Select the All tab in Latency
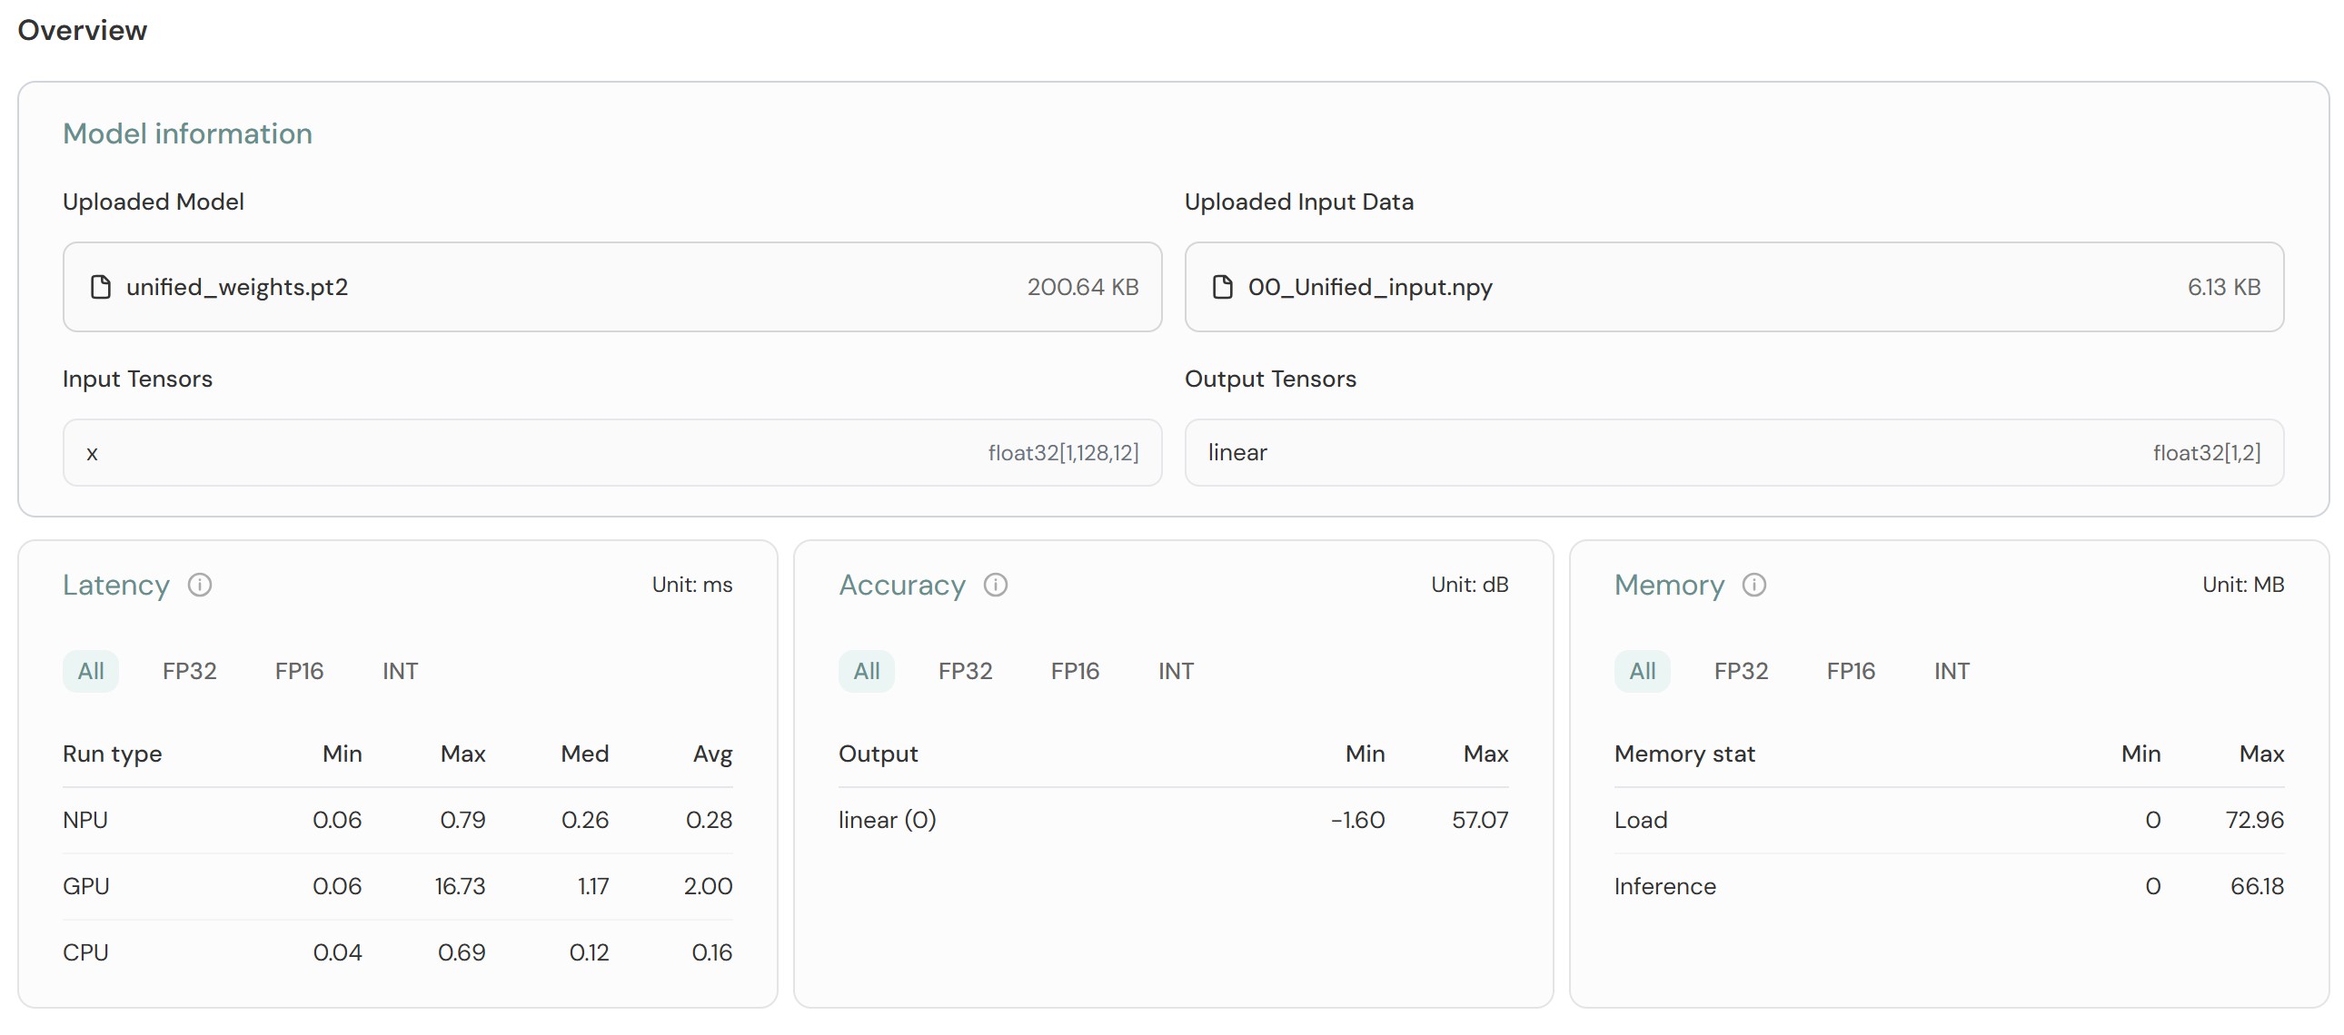2344x1035 pixels. [90, 671]
